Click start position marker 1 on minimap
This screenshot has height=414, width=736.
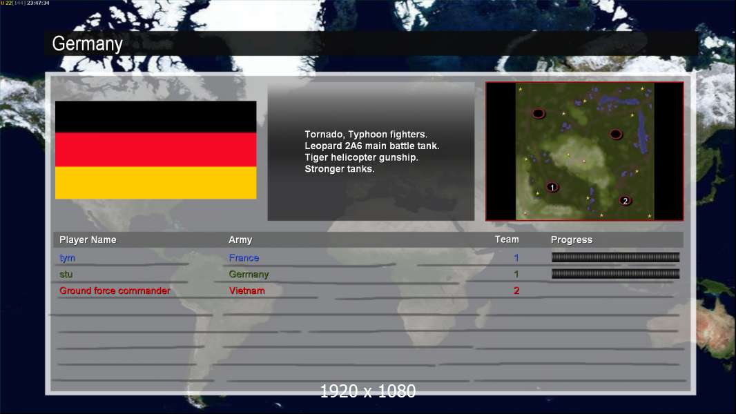point(552,187)
